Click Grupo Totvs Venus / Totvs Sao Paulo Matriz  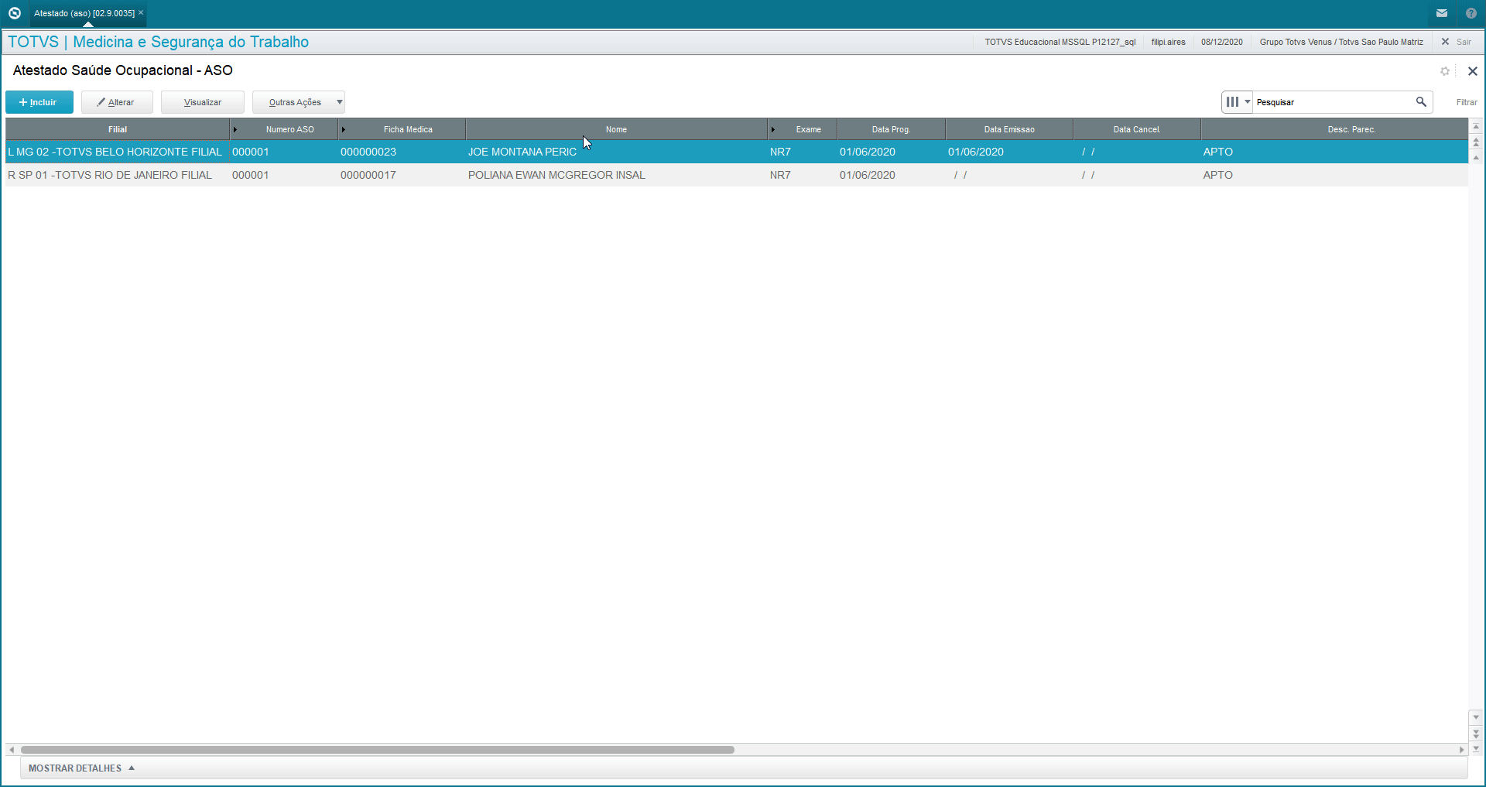(x=1341, y=42)
